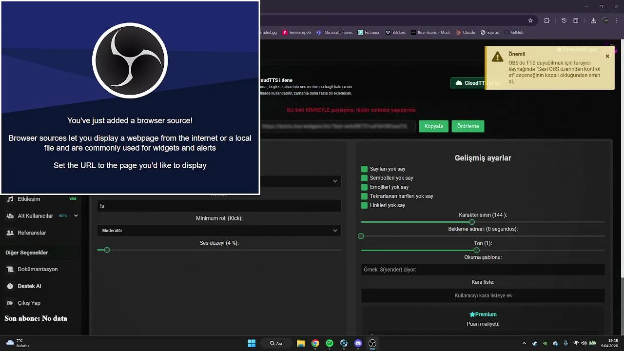Open the browser history clock icon

(x=564, y=20)
